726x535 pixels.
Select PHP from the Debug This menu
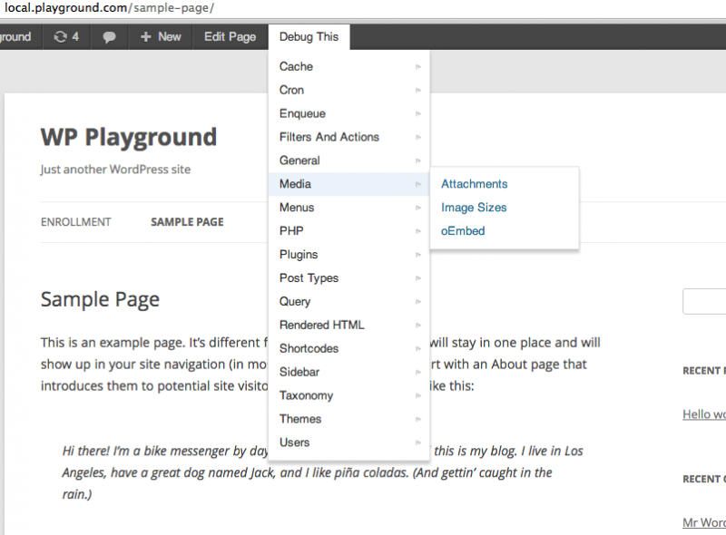pos(291,230)
